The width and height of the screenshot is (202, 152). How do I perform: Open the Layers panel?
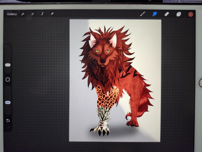[179, 14]
